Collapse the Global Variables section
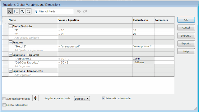Viewport: 199px width, 112px height. [x=11, y=26]
